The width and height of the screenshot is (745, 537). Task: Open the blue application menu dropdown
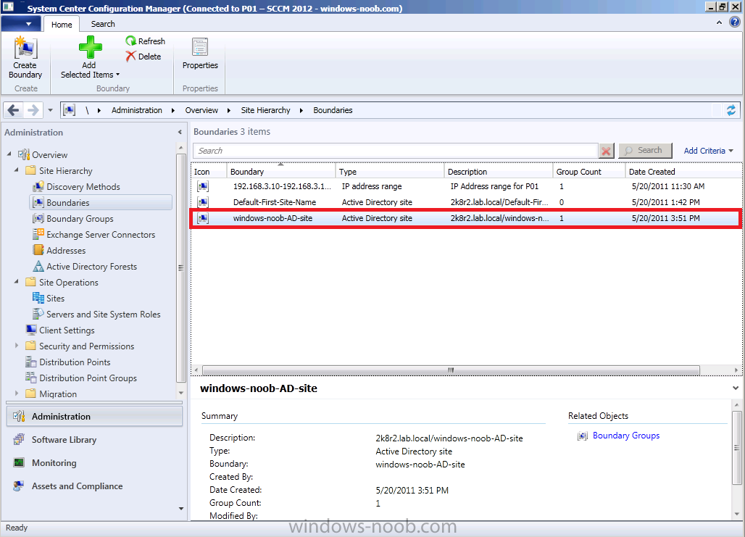point(21,24)
